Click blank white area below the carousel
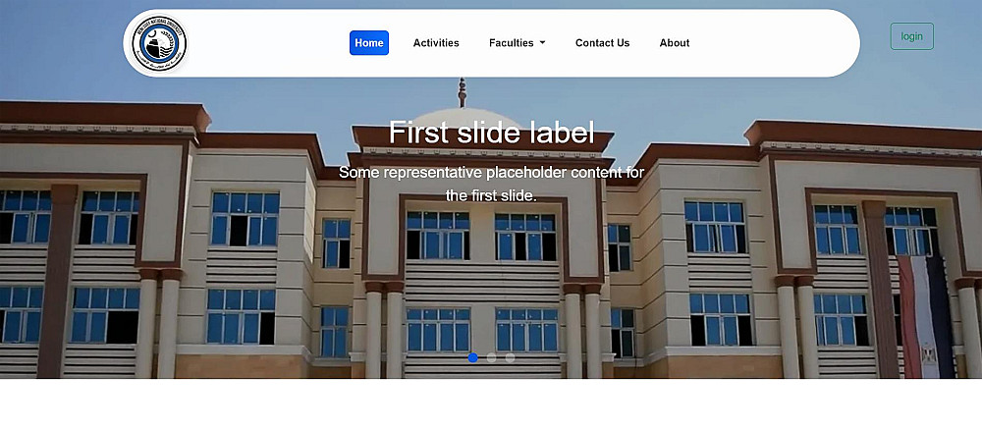The width and height of the screenshot is (982, 431). [491, 404]
